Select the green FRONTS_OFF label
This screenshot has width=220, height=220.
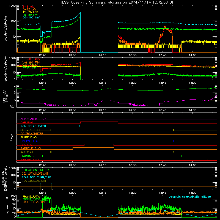[29, 156]
